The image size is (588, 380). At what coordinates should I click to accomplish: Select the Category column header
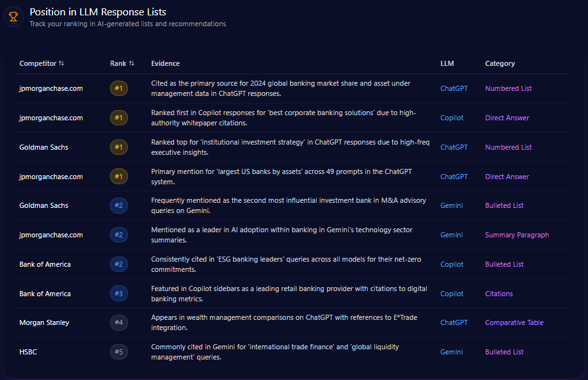point(500,63)
